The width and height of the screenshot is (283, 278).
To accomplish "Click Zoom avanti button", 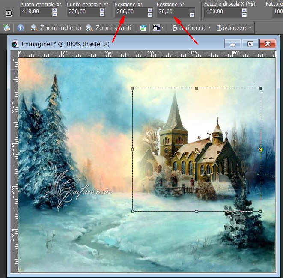I will pyautogui.click(x=109, y=28).
